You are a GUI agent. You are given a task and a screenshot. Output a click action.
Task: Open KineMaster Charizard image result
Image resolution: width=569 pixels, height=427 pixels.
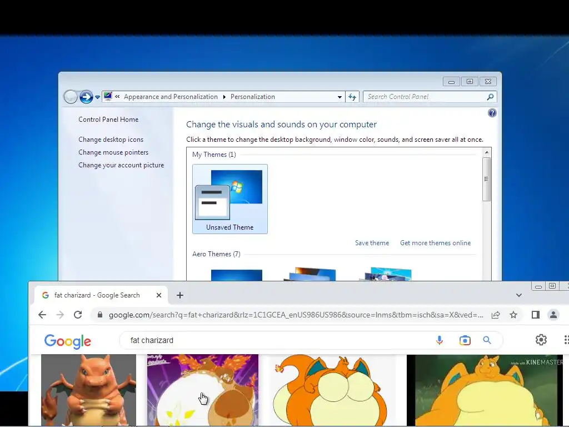point(485,390)
